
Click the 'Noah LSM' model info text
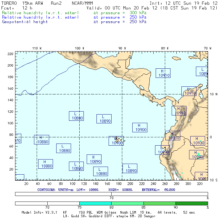click(128, 212)
